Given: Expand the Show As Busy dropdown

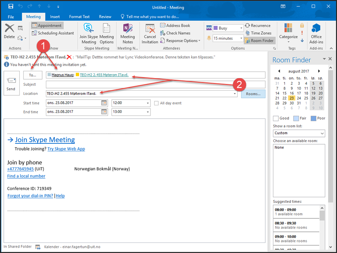Looking at the screenshot, I should 241,28.
